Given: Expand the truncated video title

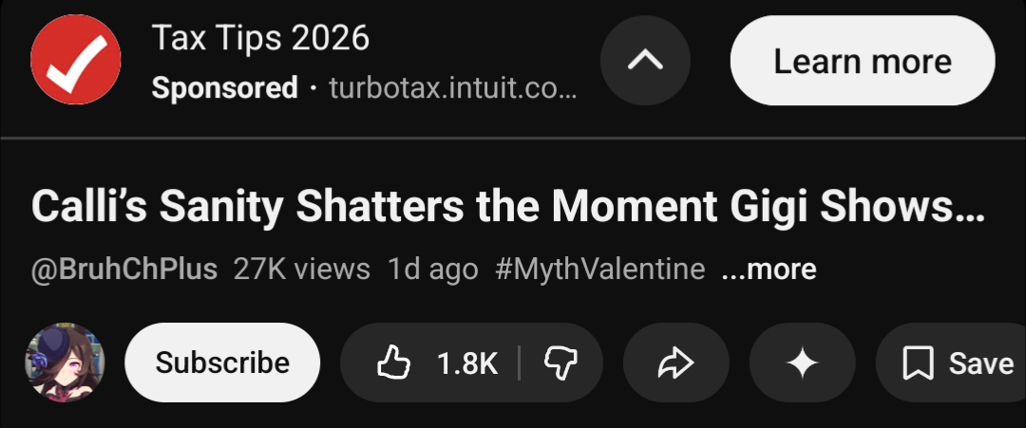Looking at the screenshot, I should tap(507, 207).
